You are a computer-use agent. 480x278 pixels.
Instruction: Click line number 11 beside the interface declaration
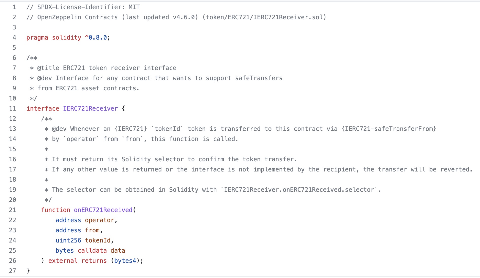coord(13,109)
